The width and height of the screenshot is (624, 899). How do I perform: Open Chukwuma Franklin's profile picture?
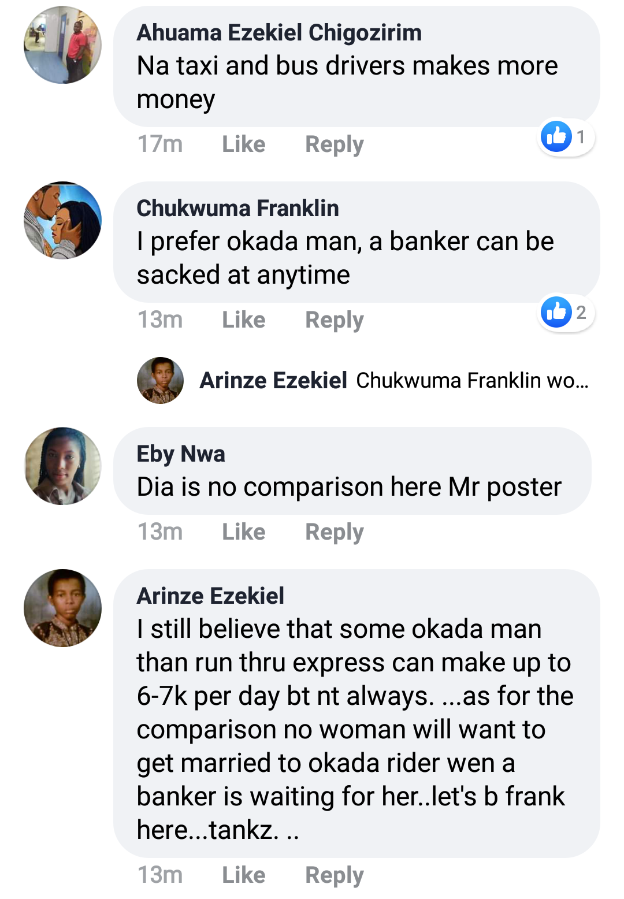click(62, 220)
